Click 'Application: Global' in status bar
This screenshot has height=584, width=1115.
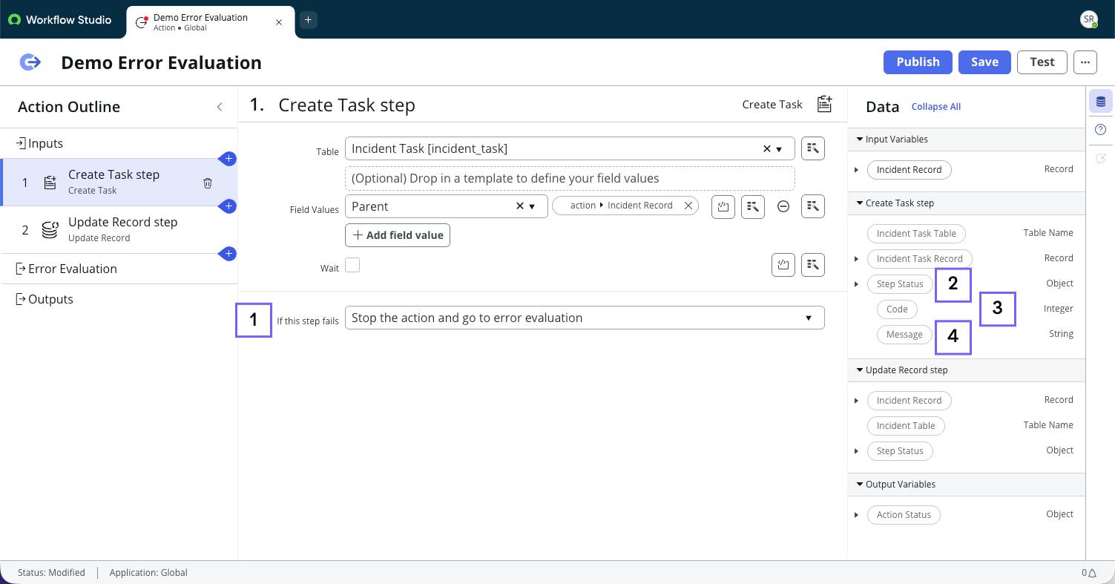click(x=148, y=573)
